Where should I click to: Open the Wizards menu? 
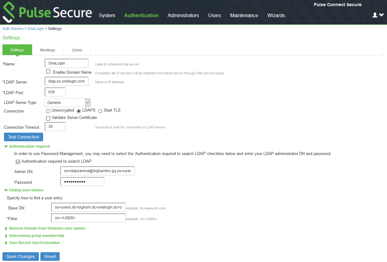(x=276, y=15)
